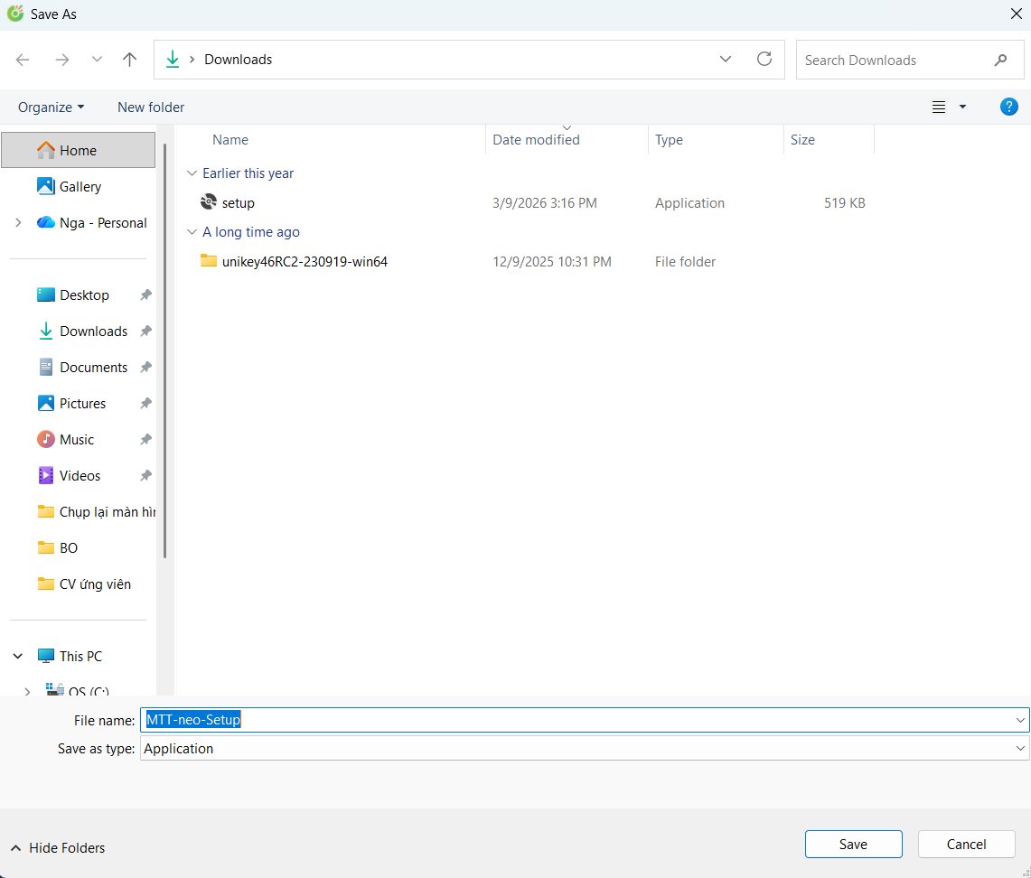
Task: Open Music in the sidebar
Action: click(79, 440)
